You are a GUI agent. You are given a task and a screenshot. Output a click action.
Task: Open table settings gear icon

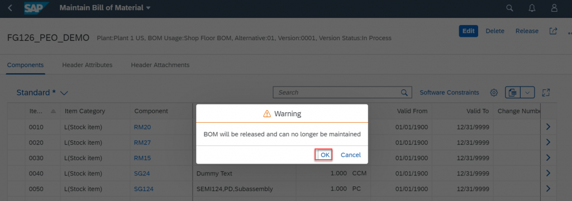coord(494,93)
